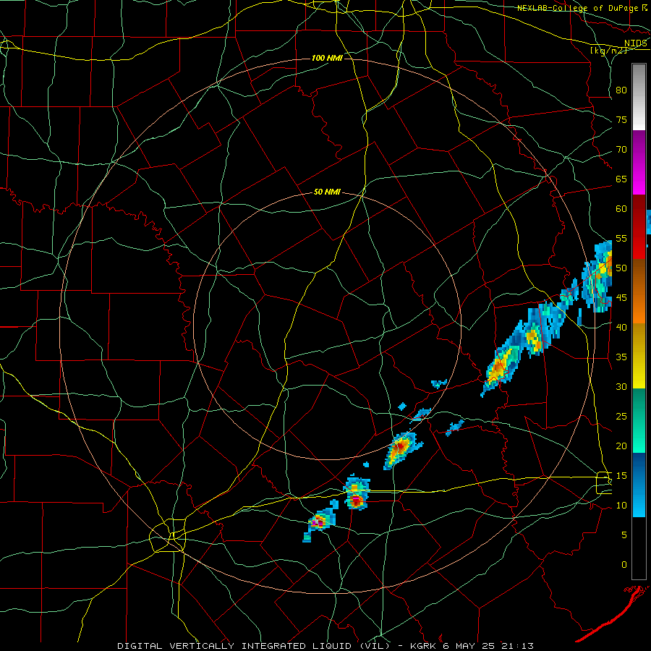Click the 100 NMI range ring label
This screenshot has width=651, height=651.
(327, 58)
